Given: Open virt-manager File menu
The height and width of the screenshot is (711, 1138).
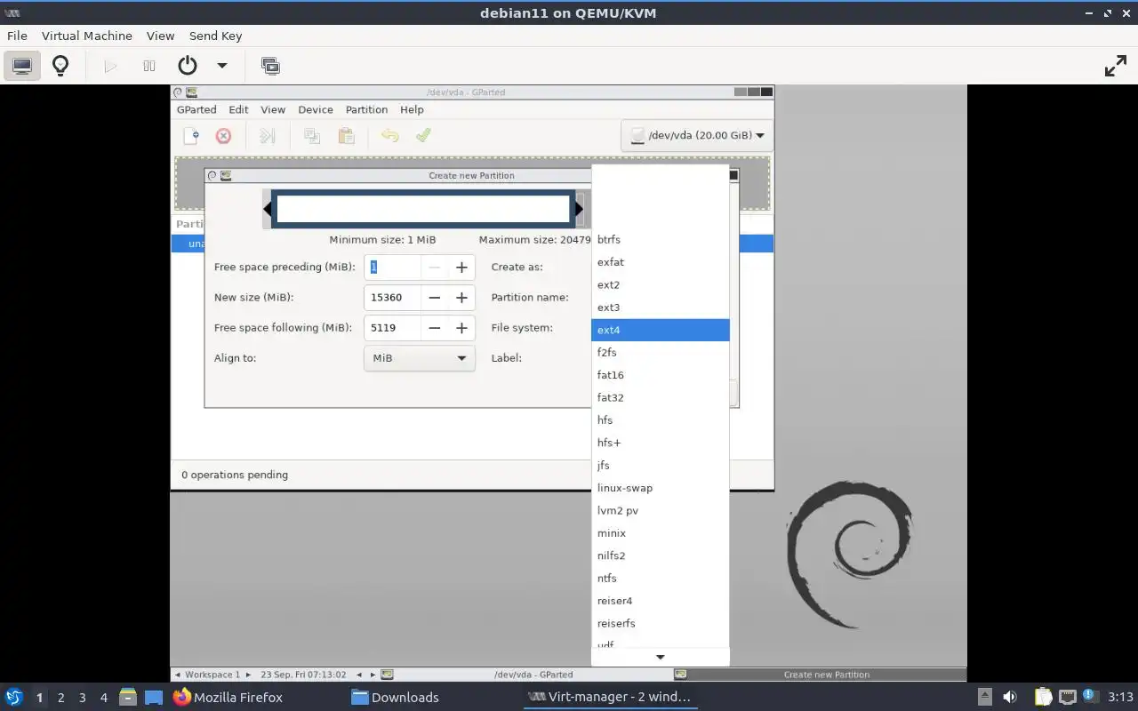Looking at the screenshot, I should pos(17,36).
